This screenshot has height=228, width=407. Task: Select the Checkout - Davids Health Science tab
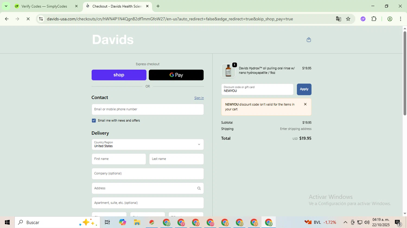117,6
